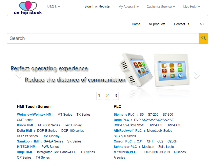Open SLC 500 Series link
The image size is (215, 161).
pyautogui.click(x=125, y=136)
